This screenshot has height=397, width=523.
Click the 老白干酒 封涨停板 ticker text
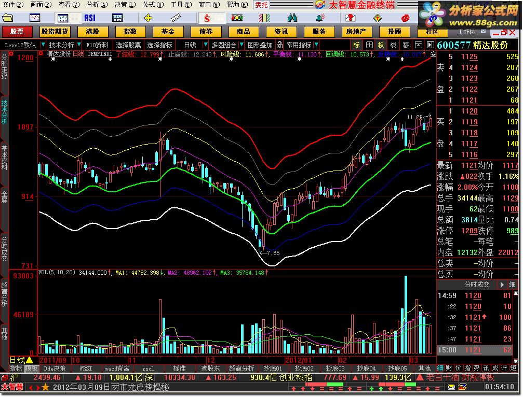[460, 378]
